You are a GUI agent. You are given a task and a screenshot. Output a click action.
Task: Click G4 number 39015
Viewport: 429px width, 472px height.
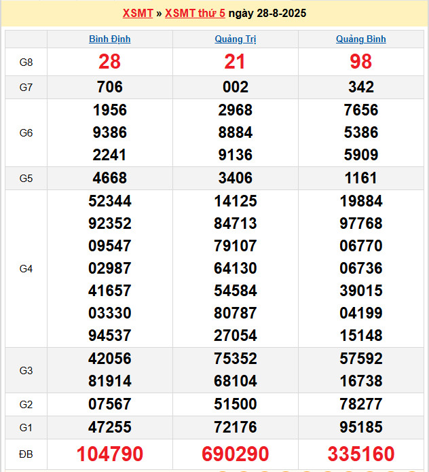click(360, 291)
